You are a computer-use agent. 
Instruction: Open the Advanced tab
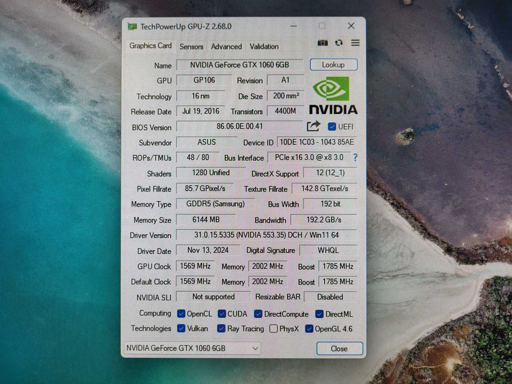(x=226, y=47)
